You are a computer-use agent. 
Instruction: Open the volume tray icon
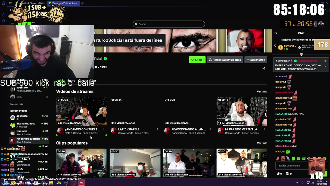point(312,183)
